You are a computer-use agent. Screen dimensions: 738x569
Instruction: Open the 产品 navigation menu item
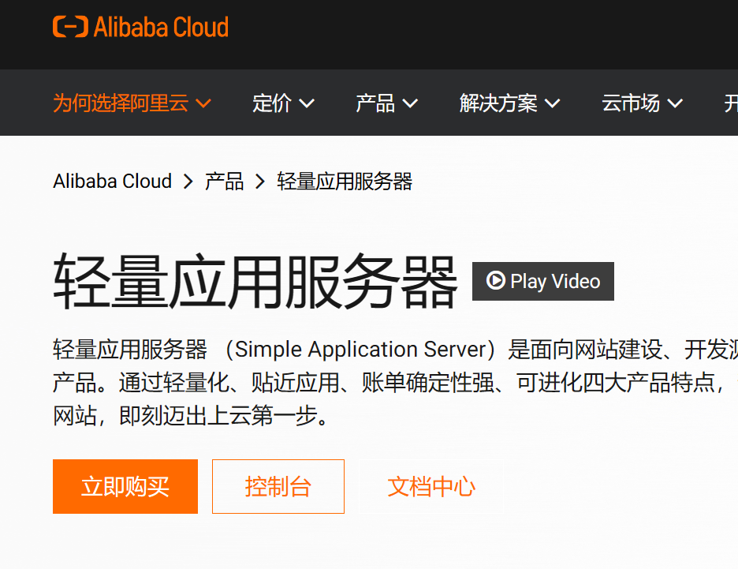click(387, 103)
